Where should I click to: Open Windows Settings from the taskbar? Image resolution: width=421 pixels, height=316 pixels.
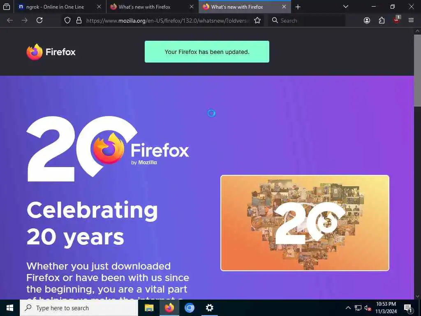(209, 308)
